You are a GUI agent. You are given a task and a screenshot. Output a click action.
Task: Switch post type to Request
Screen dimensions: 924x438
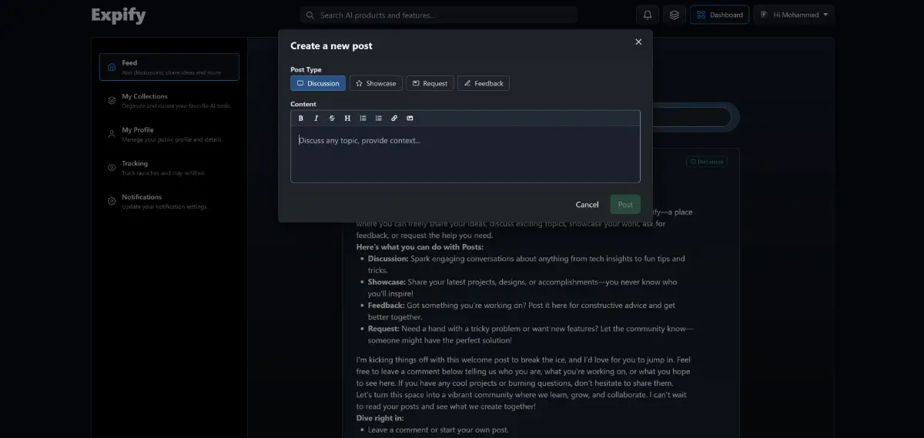430,83
